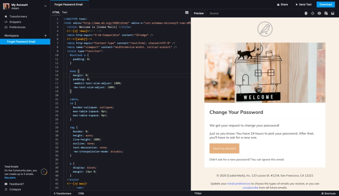Click the device-size copy icon in preview toolbar
The height and width of the screenshot is (196, 339).
tap(326, 13)
